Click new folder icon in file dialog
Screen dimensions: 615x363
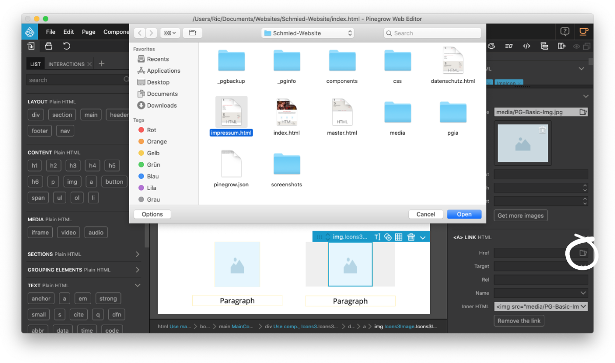pos(193,33)
